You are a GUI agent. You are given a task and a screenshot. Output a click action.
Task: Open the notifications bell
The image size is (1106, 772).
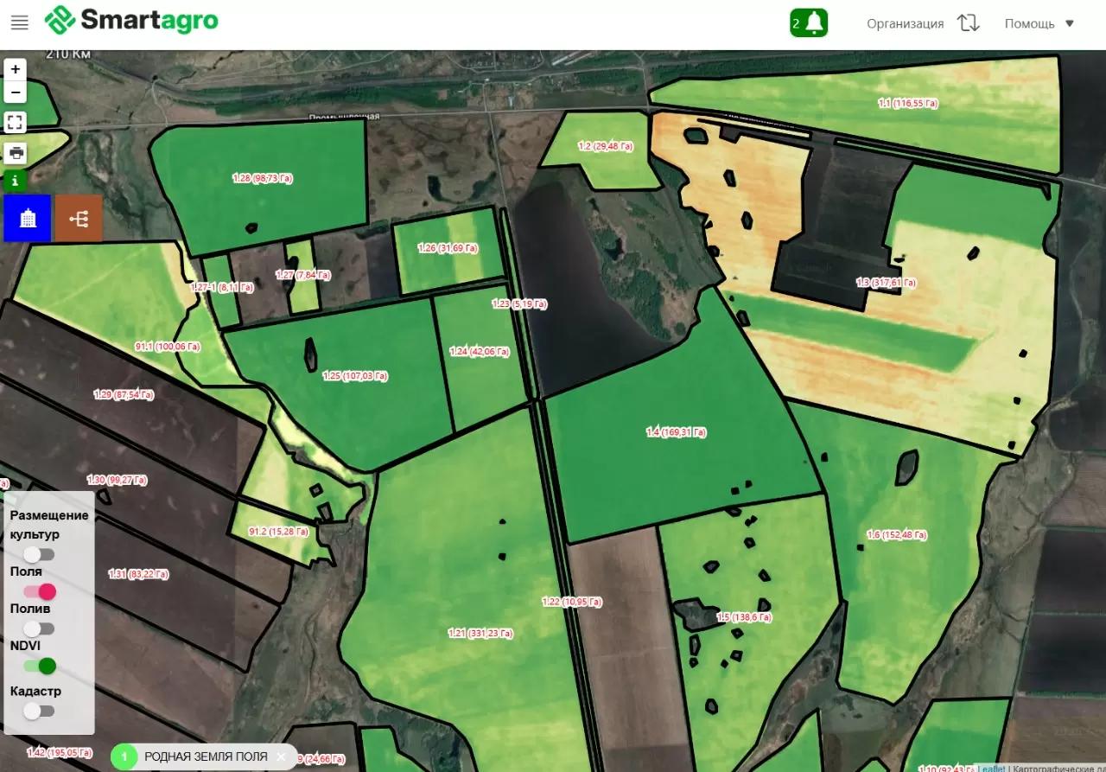click(809, 23)
